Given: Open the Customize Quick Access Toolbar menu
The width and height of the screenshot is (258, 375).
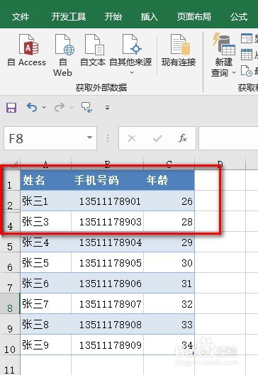Looking at the screenshot, I should 107,108.
